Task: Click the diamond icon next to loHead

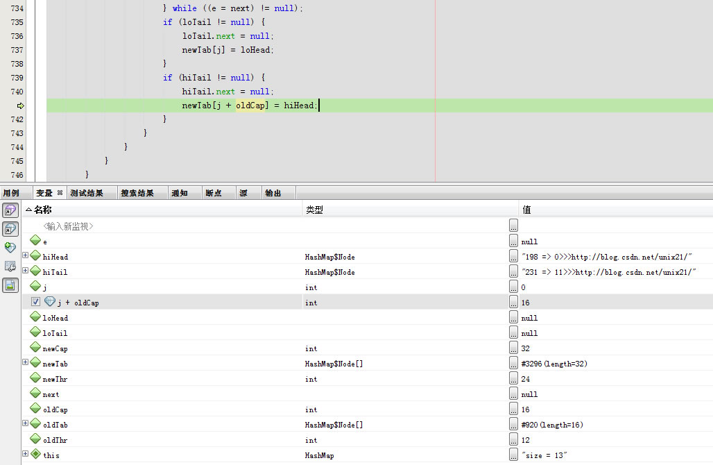Action: 35,316
